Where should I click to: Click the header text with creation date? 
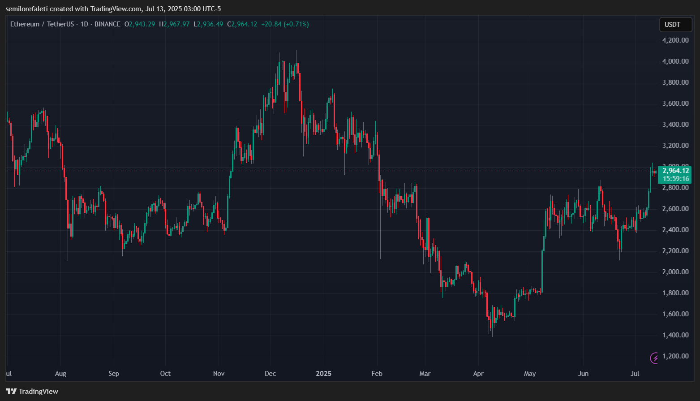point(113,9)
